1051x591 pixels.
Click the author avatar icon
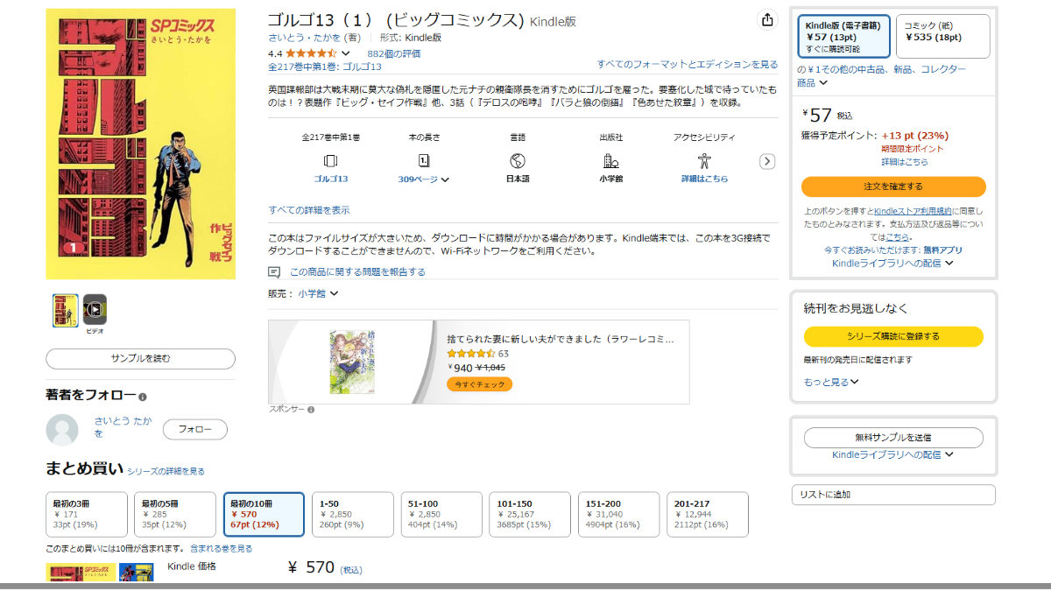pos(61,430)
